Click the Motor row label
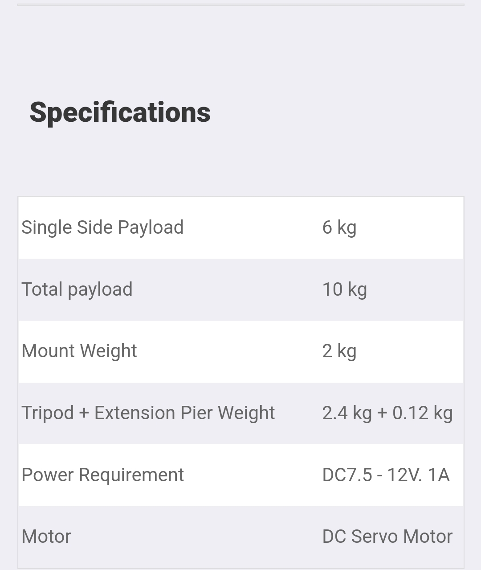The image size is (481, 570). (x=46, y=537)
